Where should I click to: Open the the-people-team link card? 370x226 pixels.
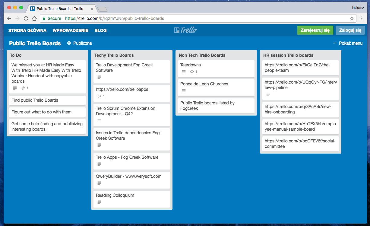[x=301, y=68]
